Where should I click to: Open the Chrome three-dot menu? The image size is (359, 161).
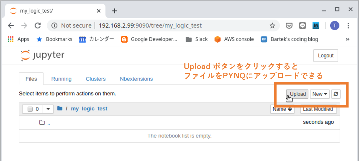click(x=348, y=26)
